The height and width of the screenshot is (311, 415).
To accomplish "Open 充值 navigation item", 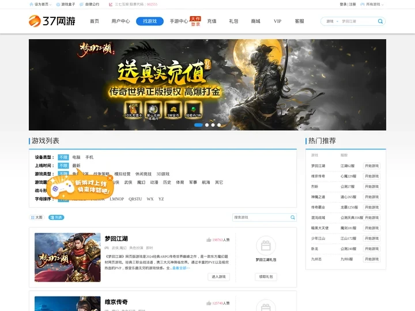I will pos(212,21).
